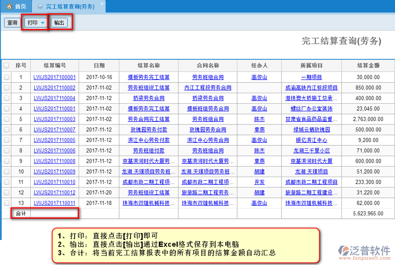Image resolution: width=395 pixels, height=265 pixels.
Task: Click the 日期 column header
Action: tap(99, 65)
